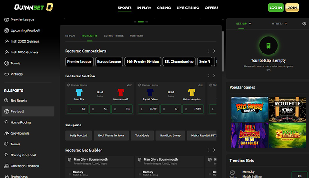This screenshot has height=178, width=309.
Task: Click the American Football icon
Action: coord(7,166)
